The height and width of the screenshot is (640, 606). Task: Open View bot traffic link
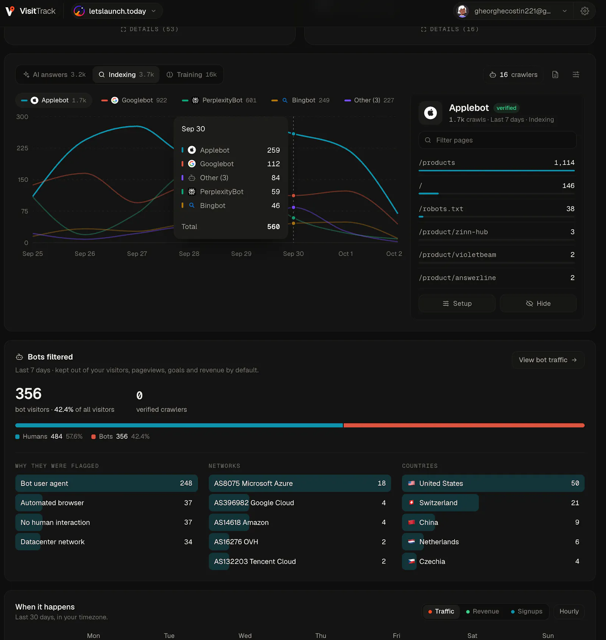click(548, 360)
